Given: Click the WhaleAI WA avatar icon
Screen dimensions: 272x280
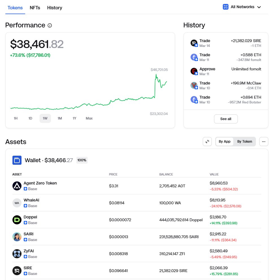Looking at the screenshot, I should pos(17,203).
